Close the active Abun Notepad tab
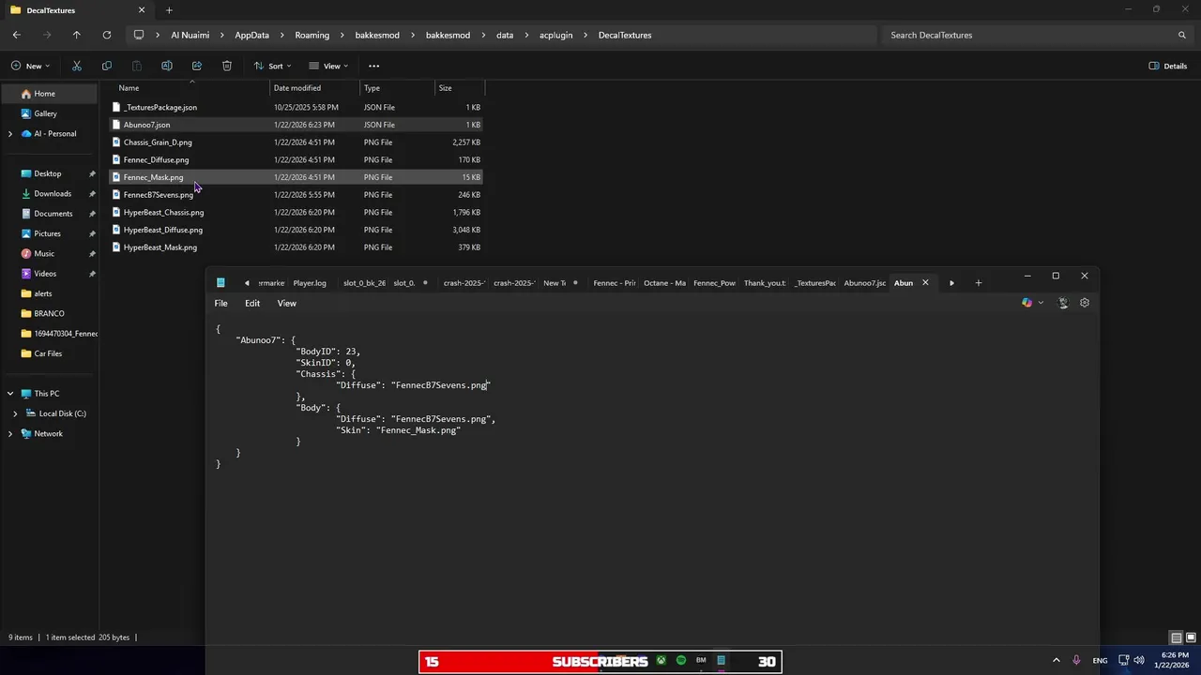 925,283
